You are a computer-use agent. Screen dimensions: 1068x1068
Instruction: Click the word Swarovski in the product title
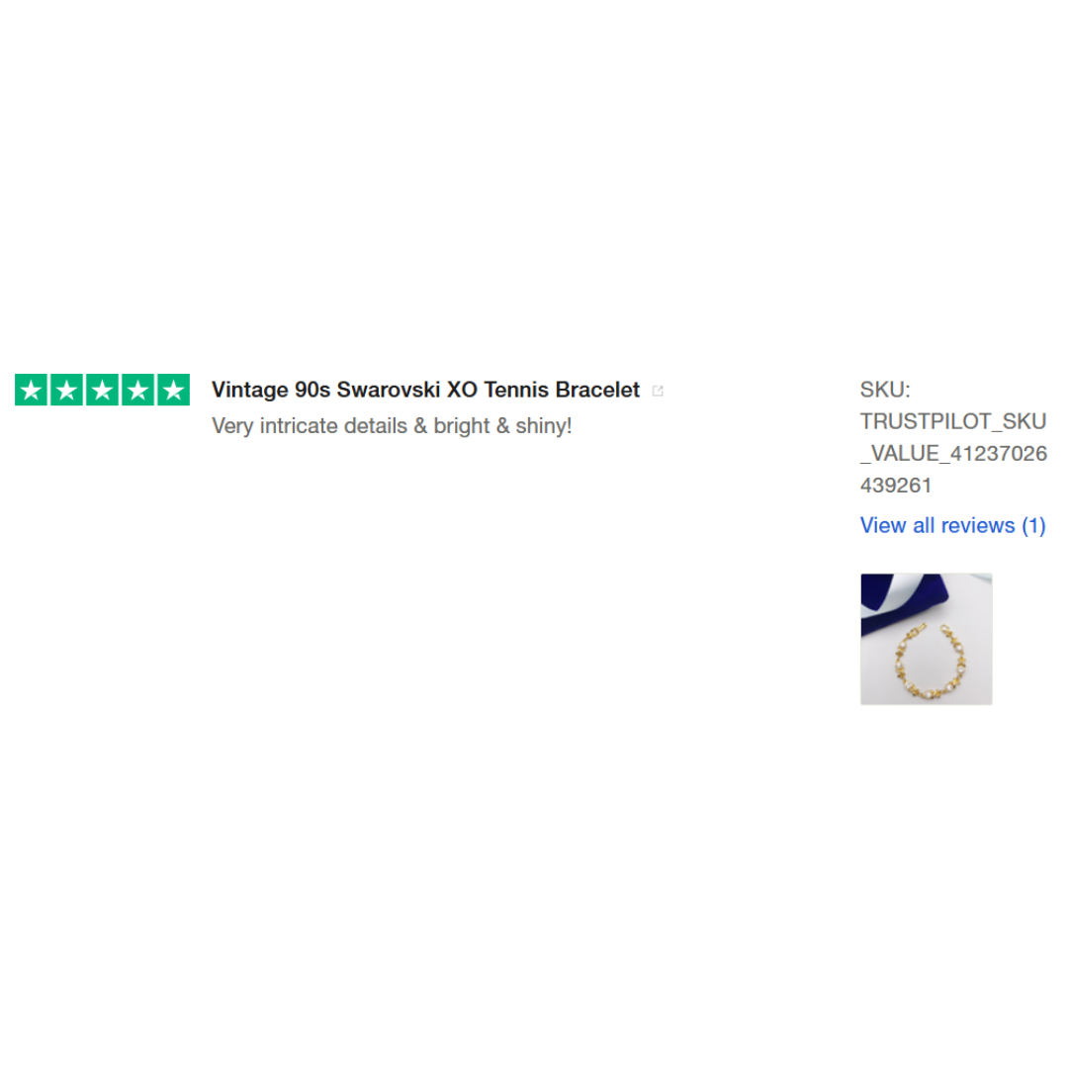click(389, 390)
